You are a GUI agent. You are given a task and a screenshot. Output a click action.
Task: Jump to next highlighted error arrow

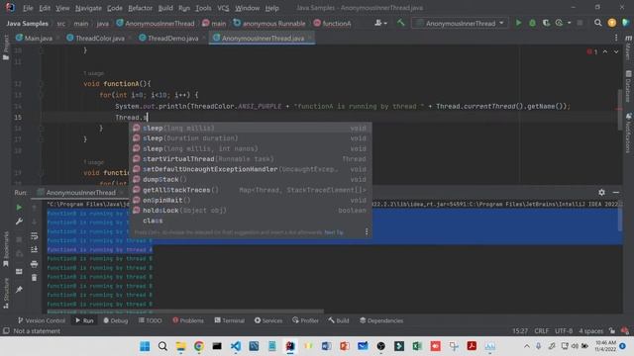click(x=616, y=51)
